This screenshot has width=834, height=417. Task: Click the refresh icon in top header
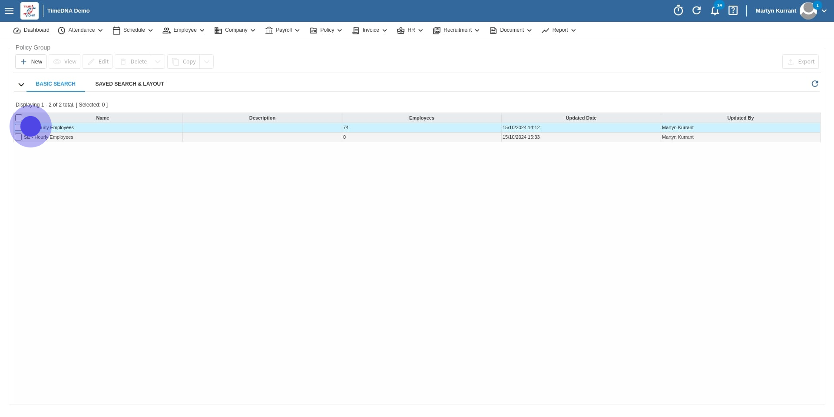point(696,10)
